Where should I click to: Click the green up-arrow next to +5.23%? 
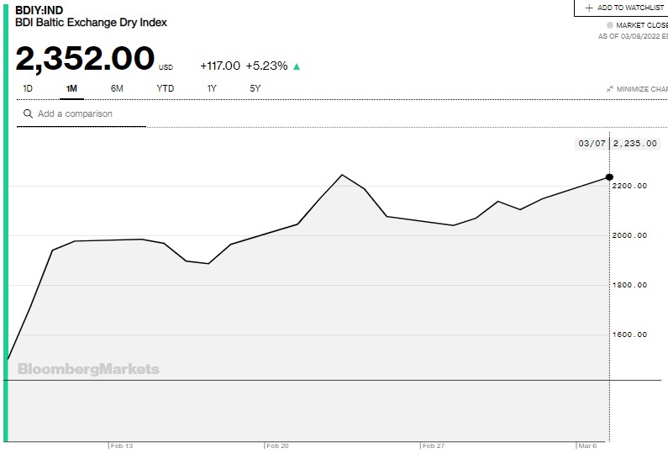pyautogui.click(x=297, y=66)
